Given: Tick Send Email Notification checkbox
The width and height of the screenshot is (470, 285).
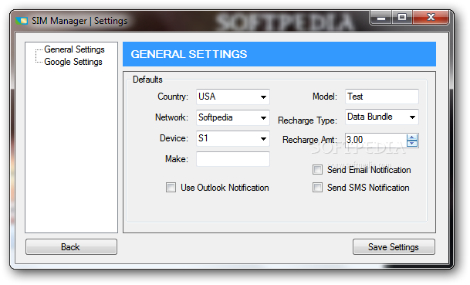Looking at the screenshot, I should click(x=317, y=170).
